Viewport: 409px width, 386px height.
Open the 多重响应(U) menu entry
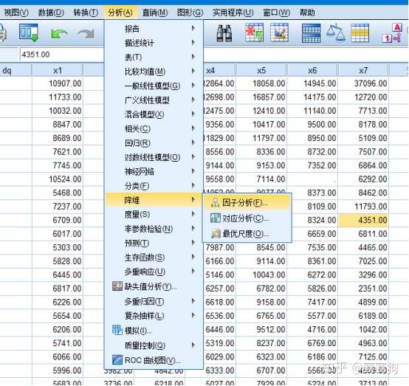pos(154,272)
